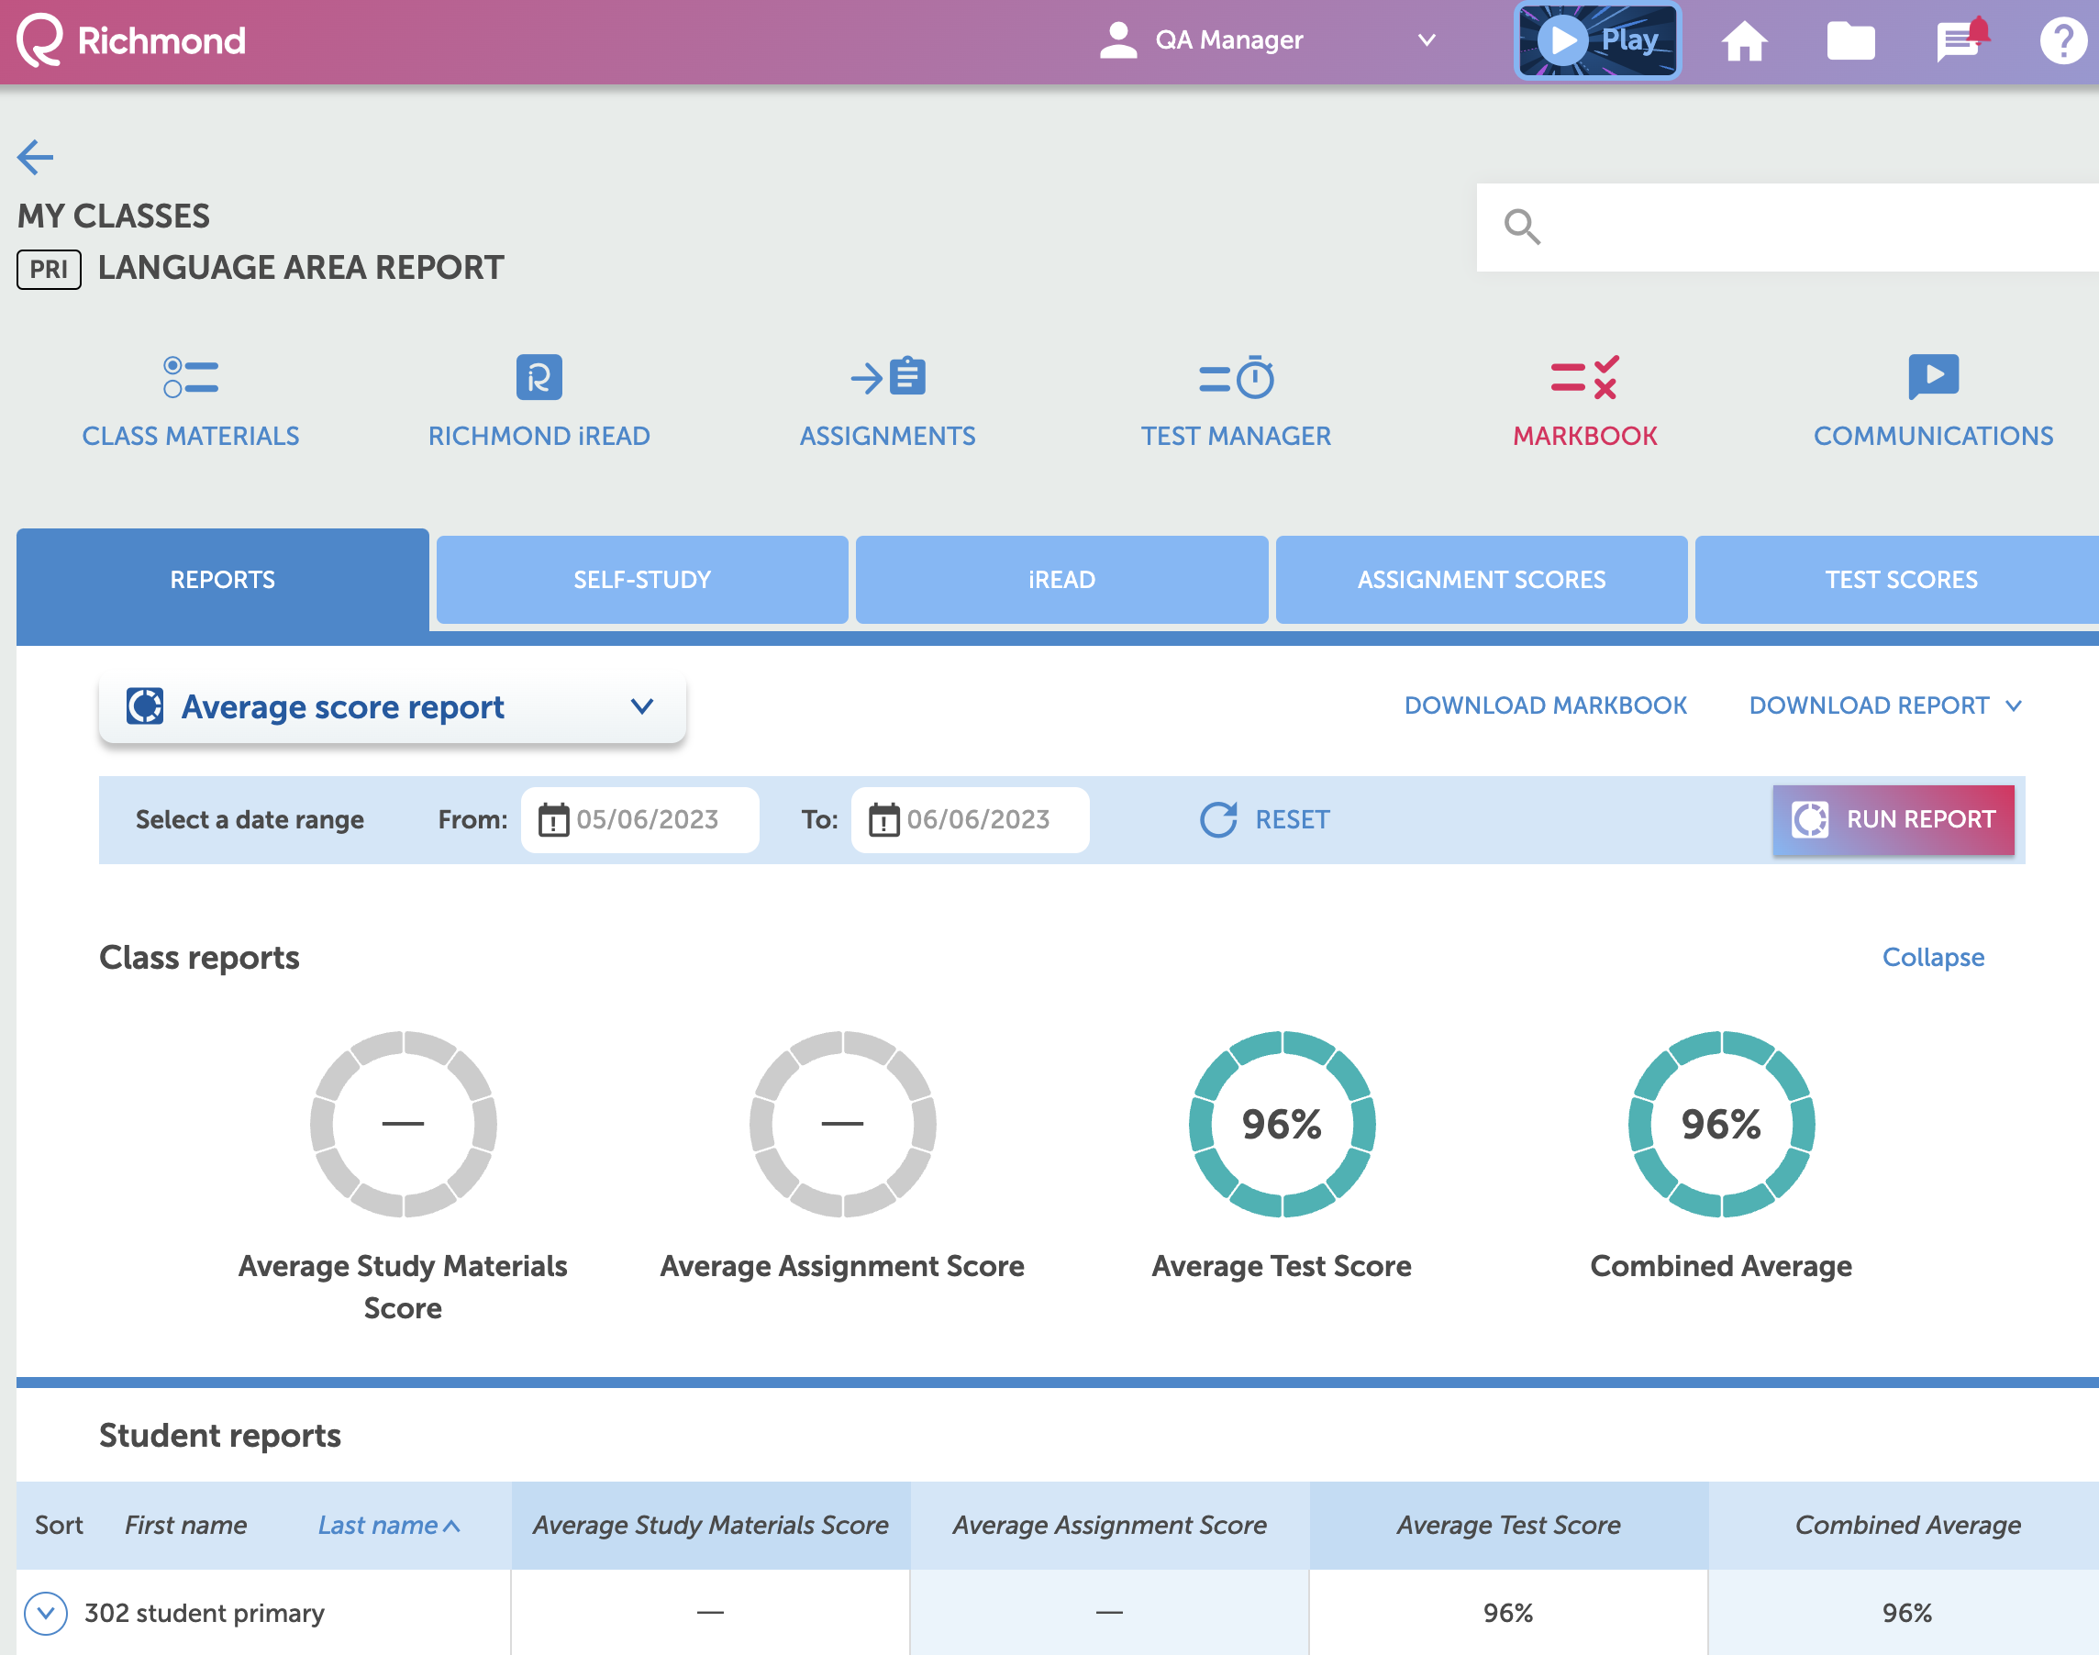The width and height of the screenshot is (2099, 1655).
Task: Click the 302 student primary name
Action: [205, 1614]
